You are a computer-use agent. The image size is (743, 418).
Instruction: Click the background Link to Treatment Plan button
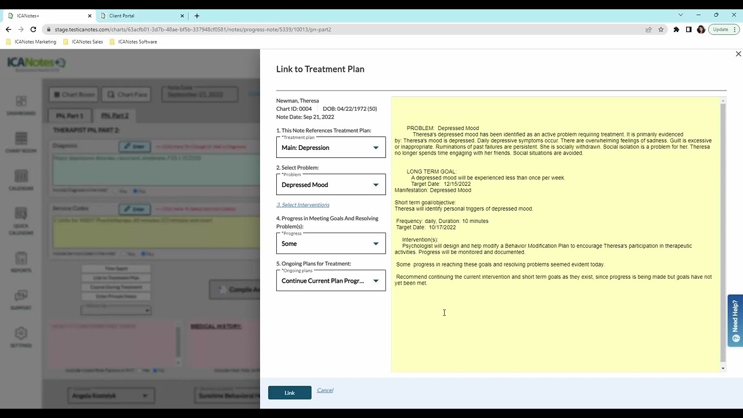[x=116, y=278]
